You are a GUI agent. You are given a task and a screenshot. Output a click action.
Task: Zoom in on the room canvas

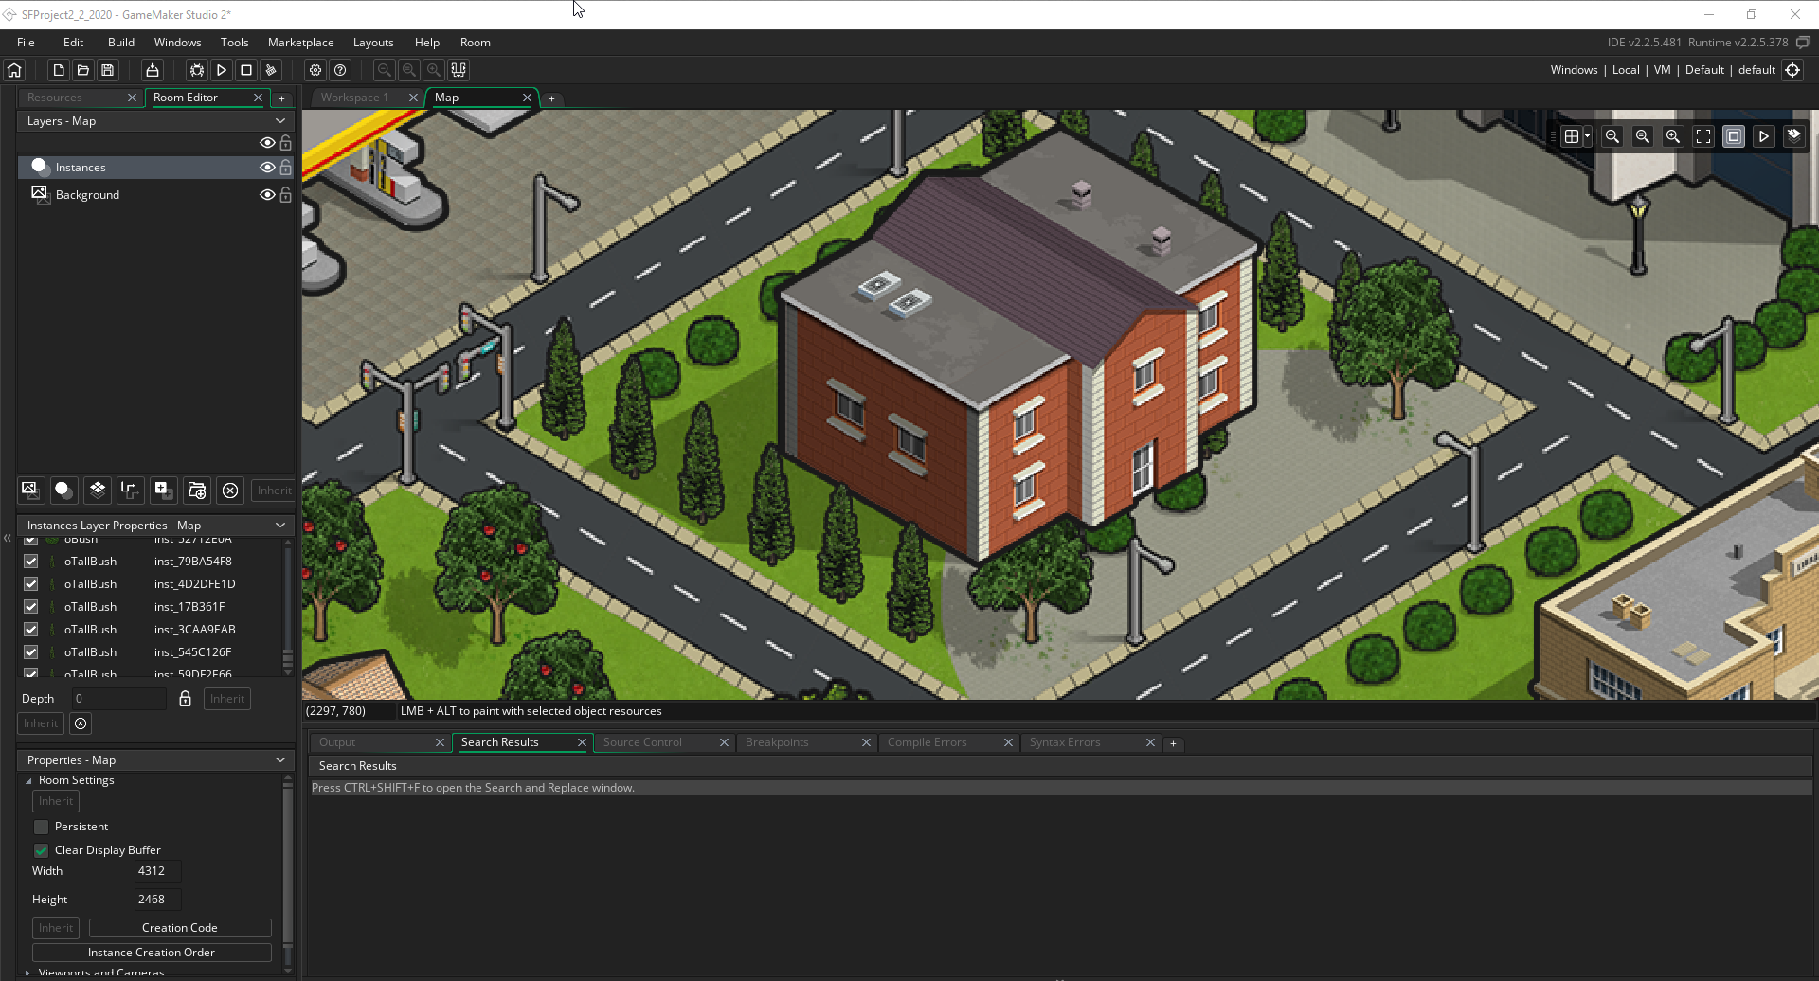pos(1673,136)
